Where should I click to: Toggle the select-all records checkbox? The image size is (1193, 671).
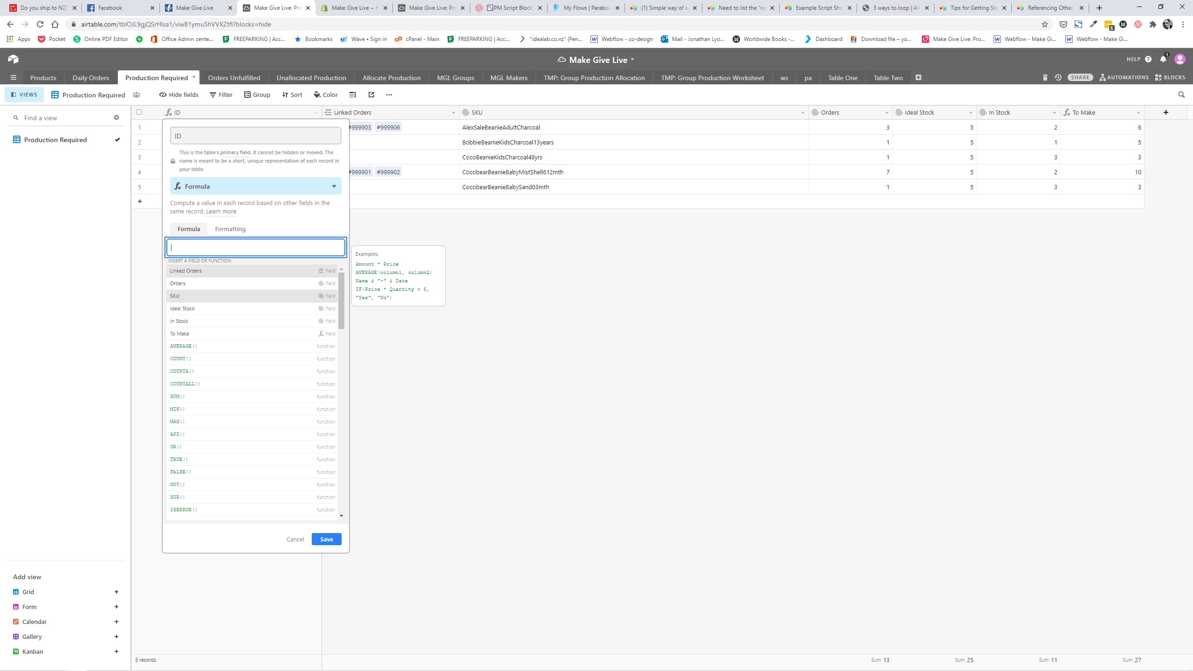click(139, 112)
